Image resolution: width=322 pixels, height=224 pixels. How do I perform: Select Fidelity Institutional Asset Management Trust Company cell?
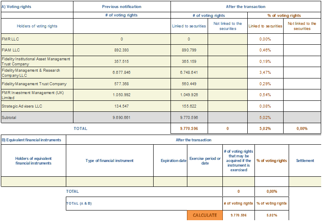point(37,62)
